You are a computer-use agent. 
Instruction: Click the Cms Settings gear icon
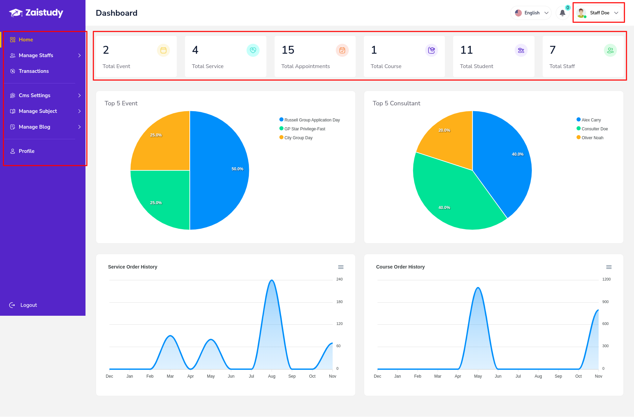point(13,95)
